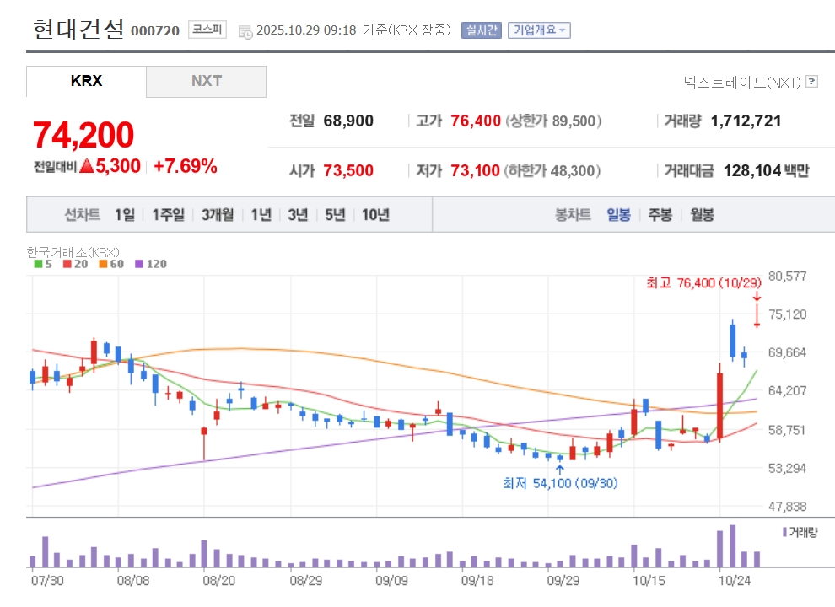Click the 저가 value 73,100
The image size is (835, 607).
pos(475,170)
